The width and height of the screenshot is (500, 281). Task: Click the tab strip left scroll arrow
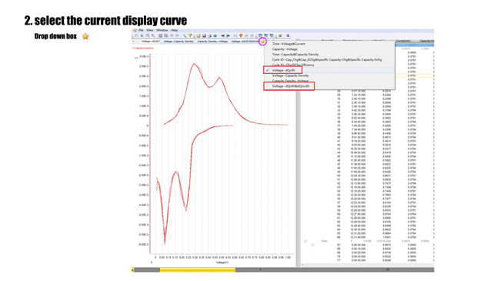(133, 42)
